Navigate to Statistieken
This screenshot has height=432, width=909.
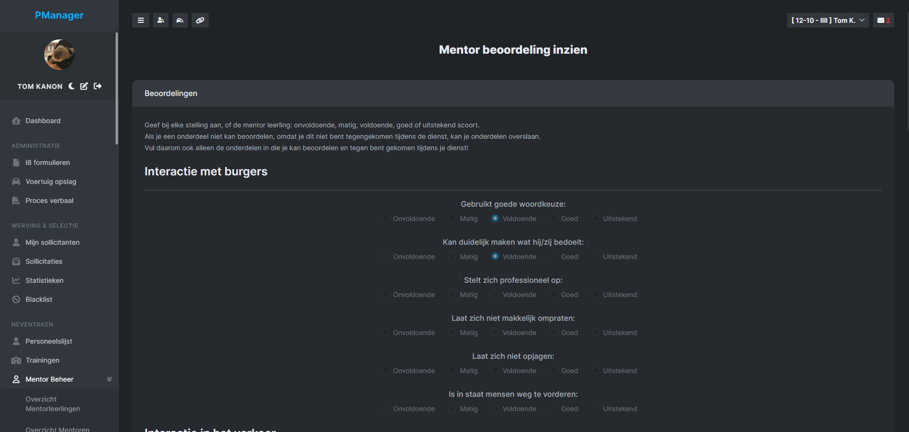click(x=44, y=280)
